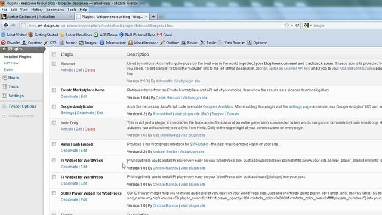This screenshot has width=382, height=215.
Task: Open the АБВ Поща bookmark
Action: [x=106, y=35]
